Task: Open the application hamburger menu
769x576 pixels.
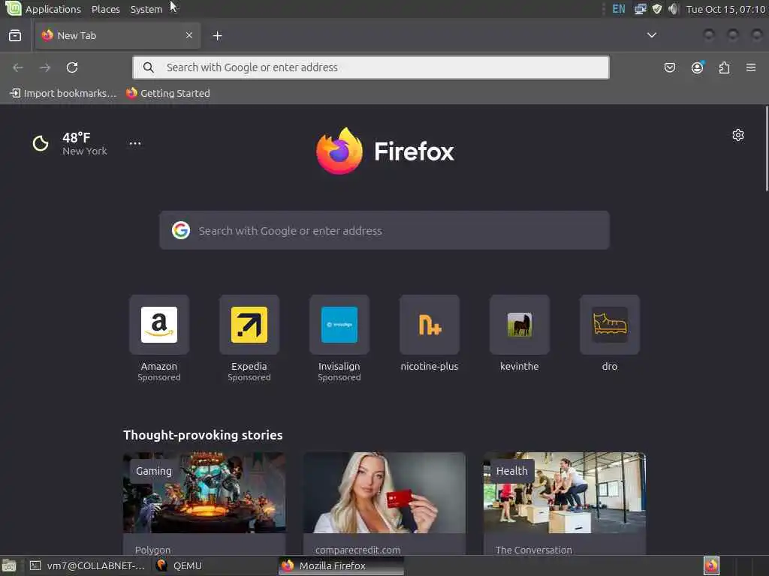Action: (751, 67)
